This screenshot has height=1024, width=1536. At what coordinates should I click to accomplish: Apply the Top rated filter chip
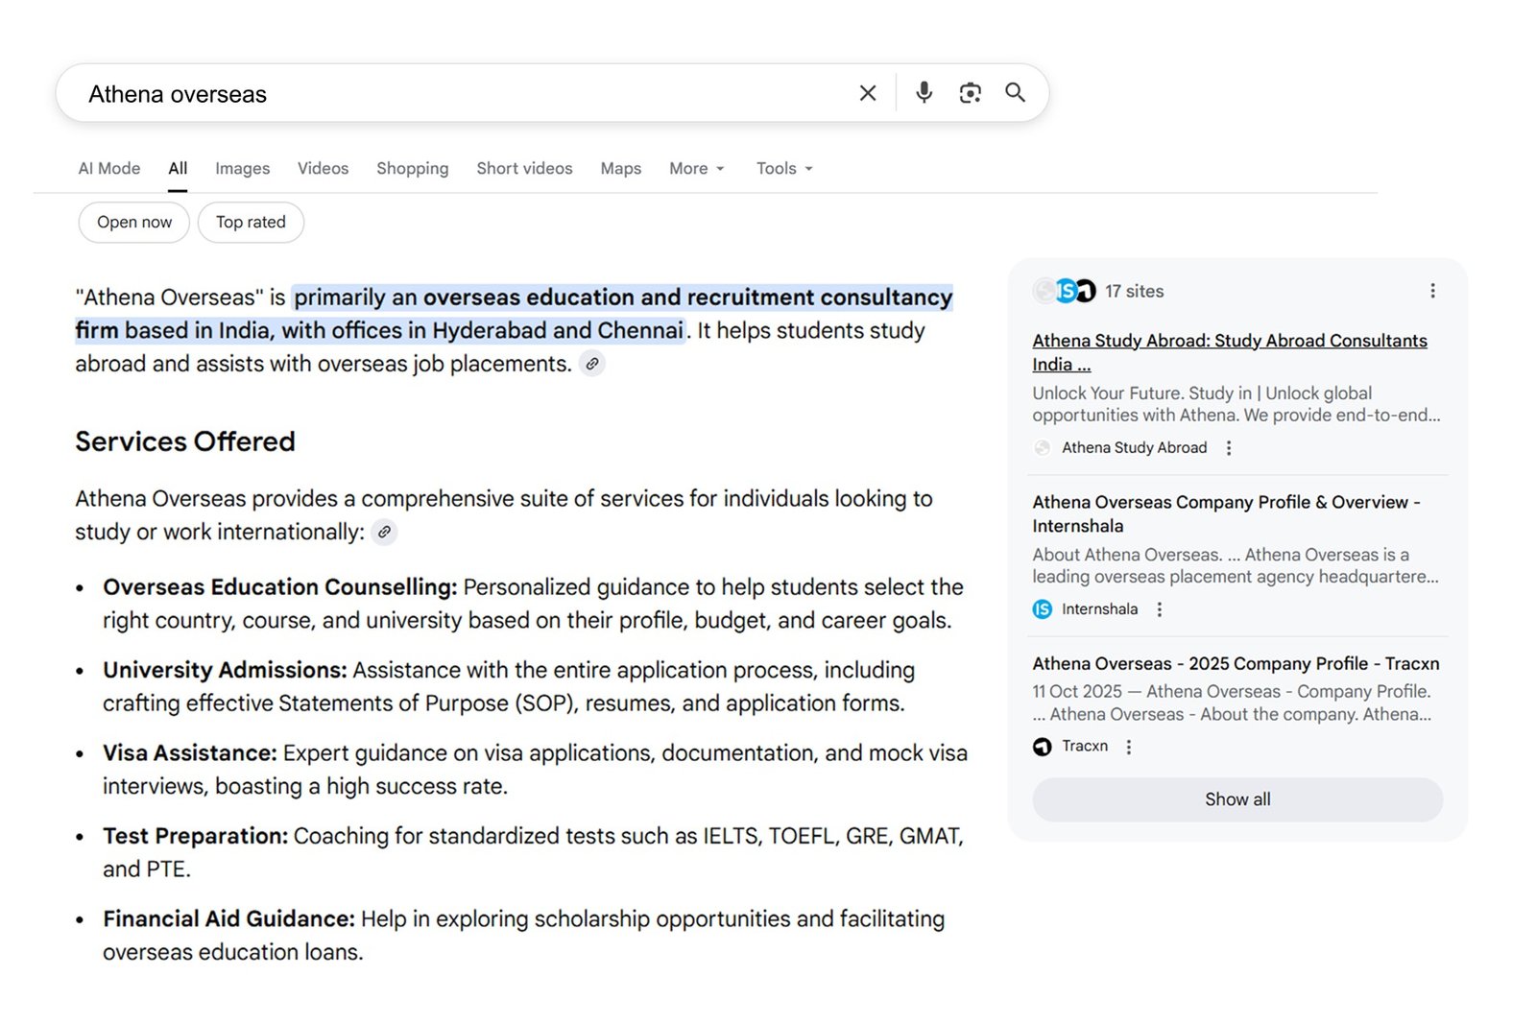(x=251, y=222)
